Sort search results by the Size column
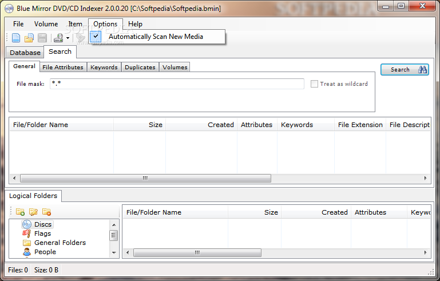The image size is (440, 281). tap(140, 125)
